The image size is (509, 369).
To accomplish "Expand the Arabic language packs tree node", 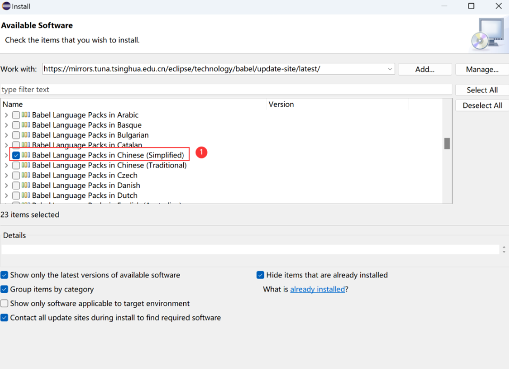I will pos(6,115).
